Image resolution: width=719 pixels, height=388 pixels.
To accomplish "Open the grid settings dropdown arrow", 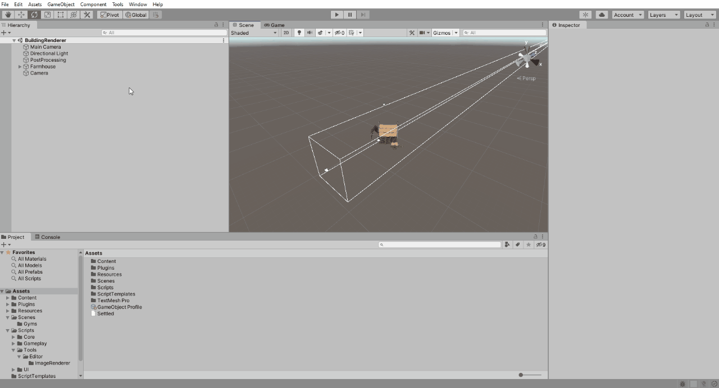I will pyautogui.click(x=360, y=33).
